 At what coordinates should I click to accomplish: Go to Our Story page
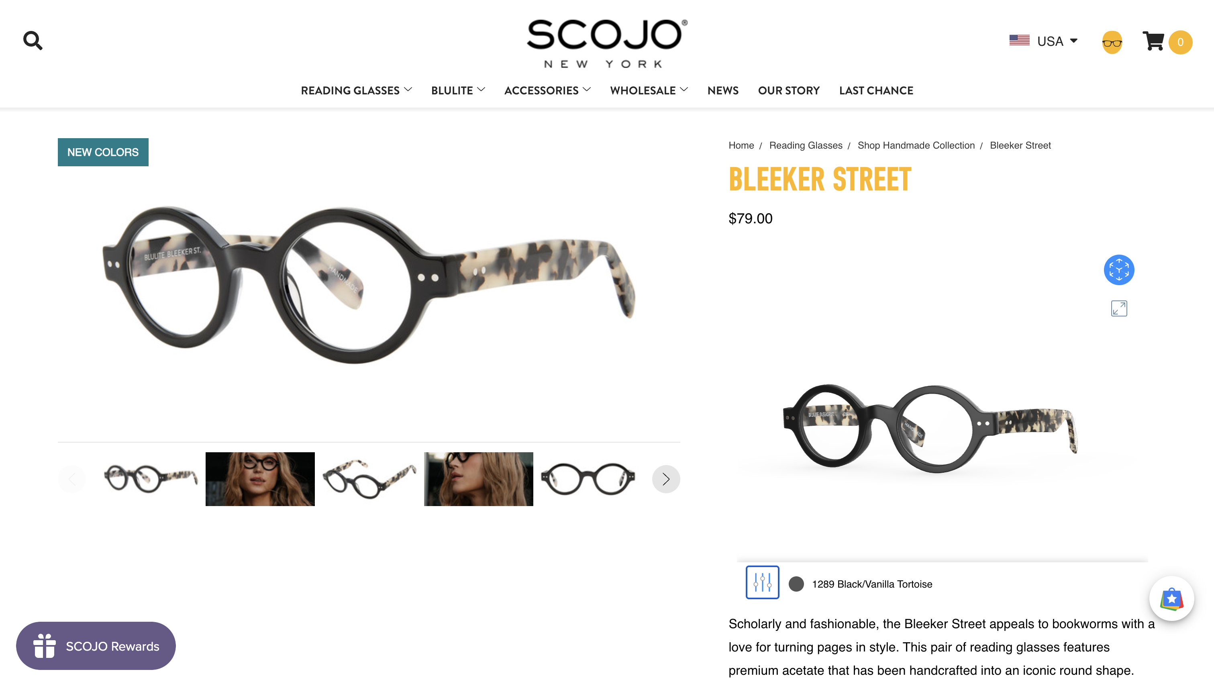(x=788, y=90)
